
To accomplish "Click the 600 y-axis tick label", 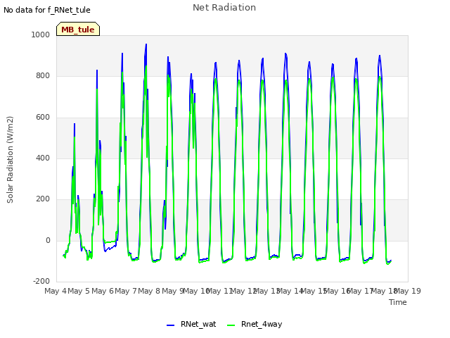I will (43, 117).
